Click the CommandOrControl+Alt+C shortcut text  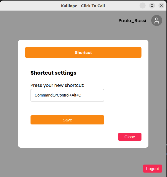58,95
